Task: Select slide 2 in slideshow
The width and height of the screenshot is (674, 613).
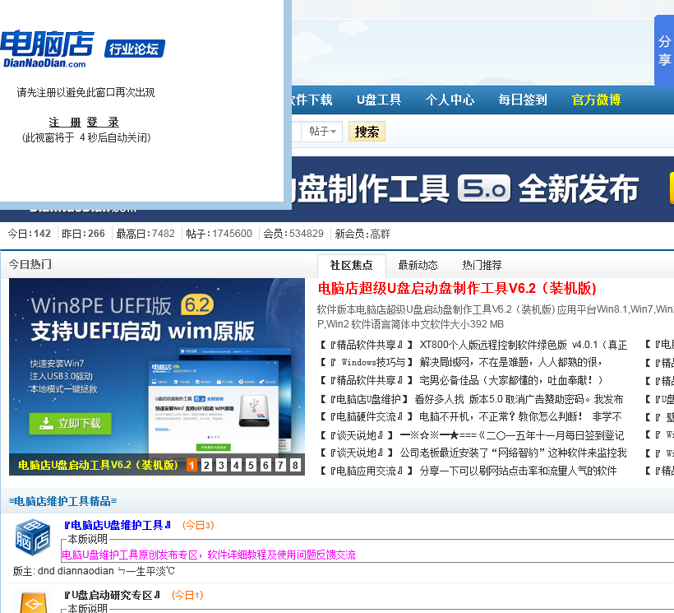Action: click(x=207, y=465)
